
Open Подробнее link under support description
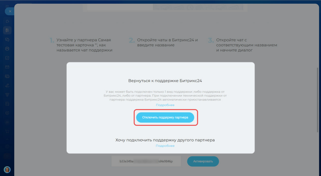(x=165, y=105)
